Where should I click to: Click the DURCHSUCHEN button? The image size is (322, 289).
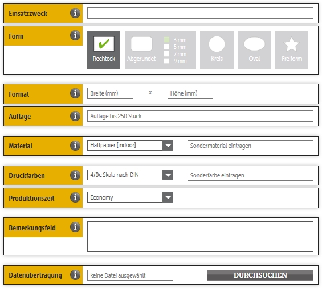click(260, 275)
